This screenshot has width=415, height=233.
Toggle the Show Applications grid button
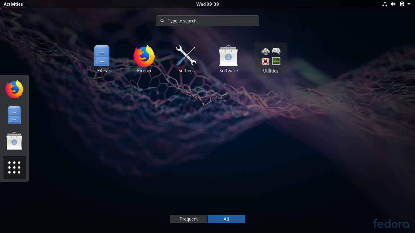[14, 167]
